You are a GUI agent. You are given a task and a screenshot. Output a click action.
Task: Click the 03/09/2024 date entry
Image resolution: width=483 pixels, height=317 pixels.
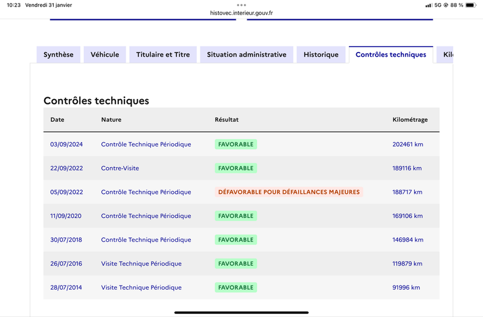pos(66,144)
